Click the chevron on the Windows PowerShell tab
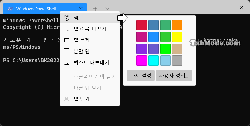This screenshot has height=126, width=250. tap(81, 8)
